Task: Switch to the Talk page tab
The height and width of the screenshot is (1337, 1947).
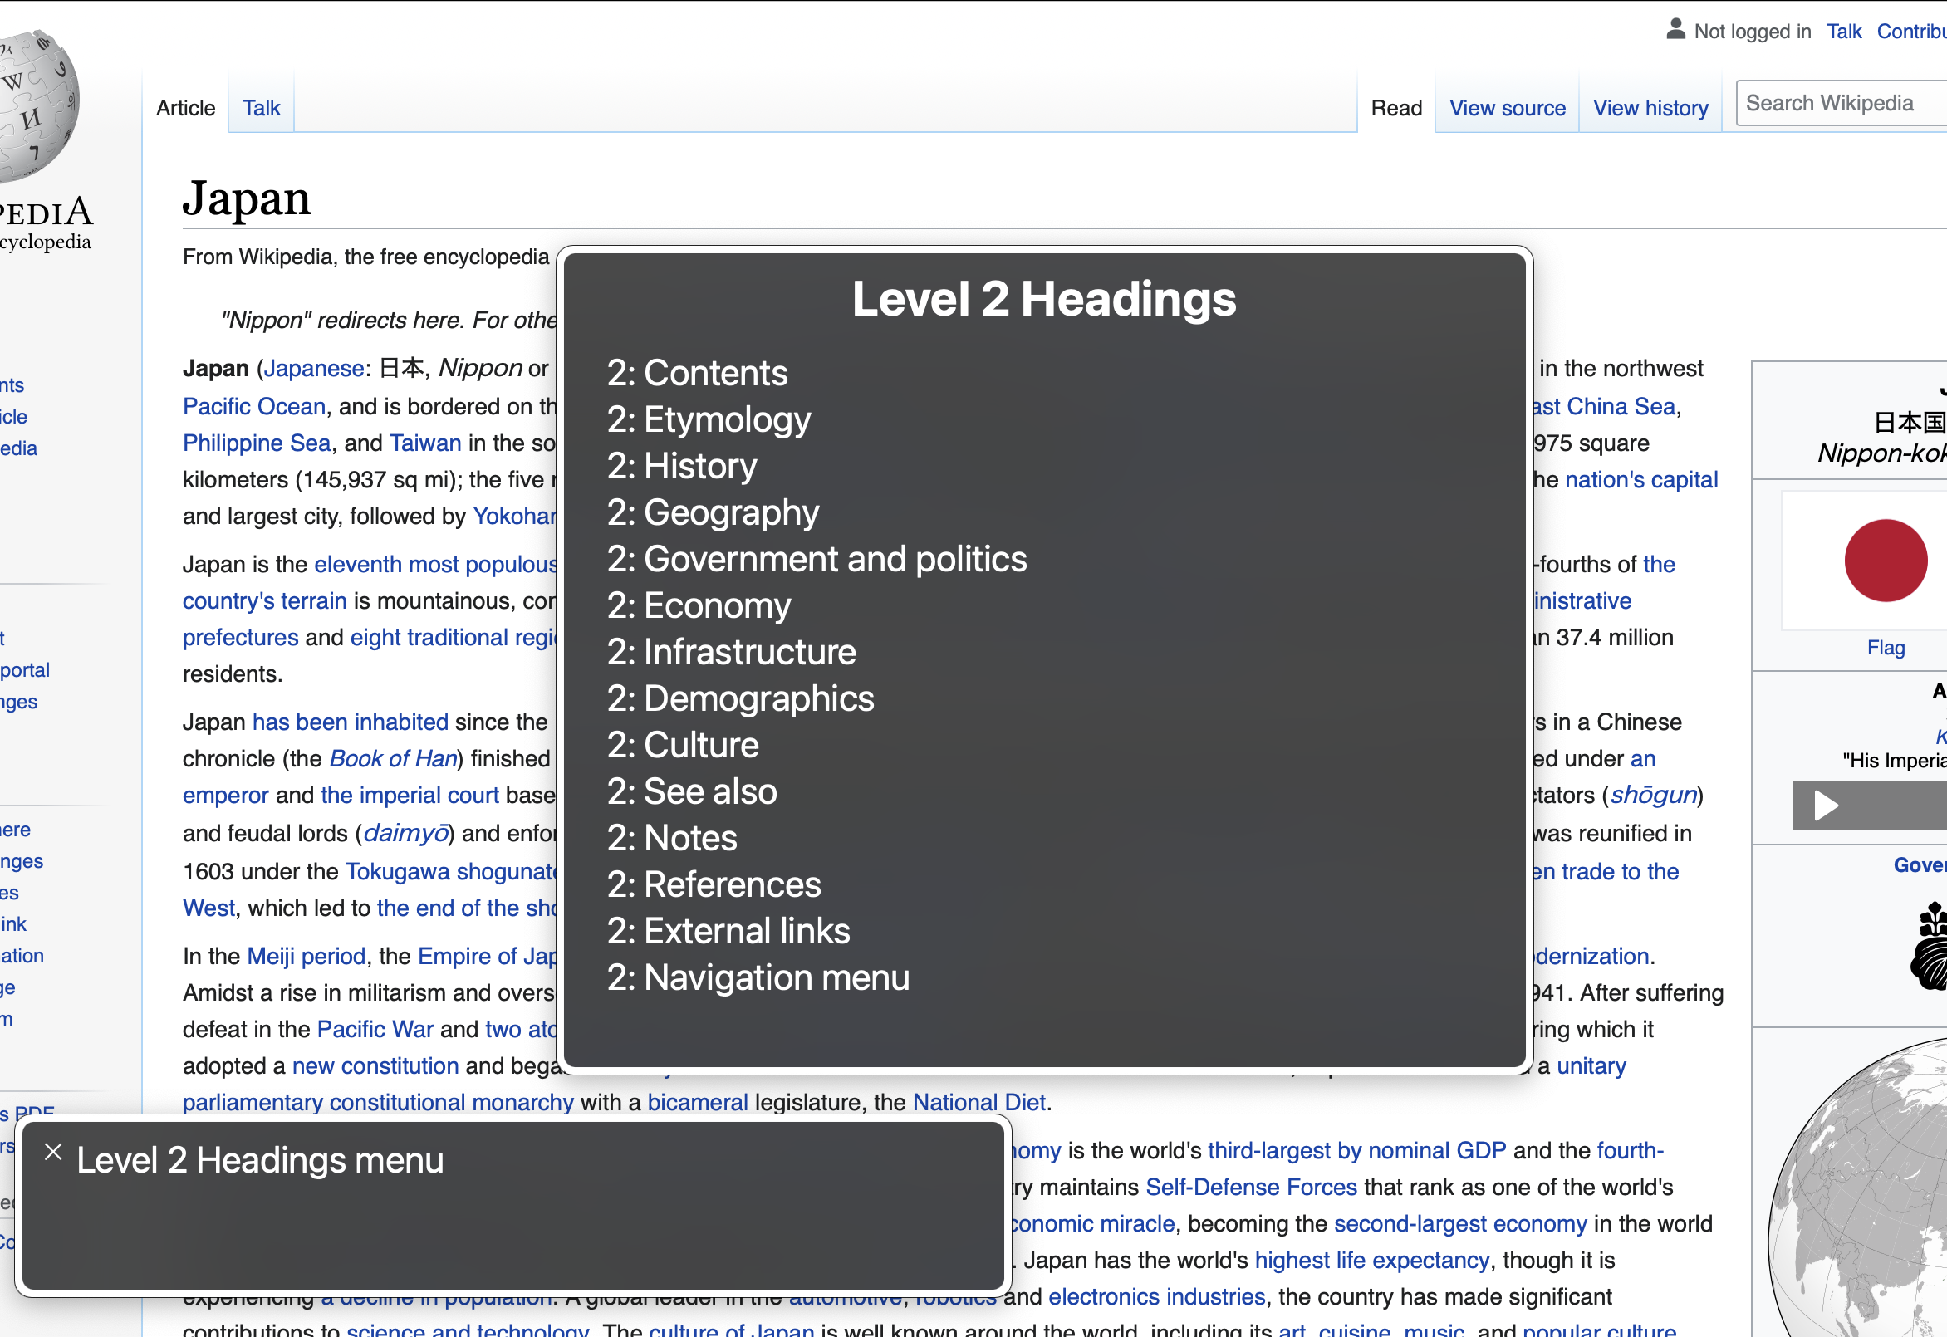Action: [262, 108]
